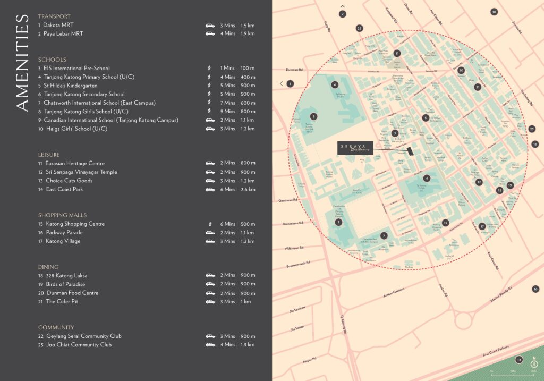Click map marker 8 on Tanjong Katong Girl's School
This screenshot has width=544, height=381.
(x=313, y=116)
